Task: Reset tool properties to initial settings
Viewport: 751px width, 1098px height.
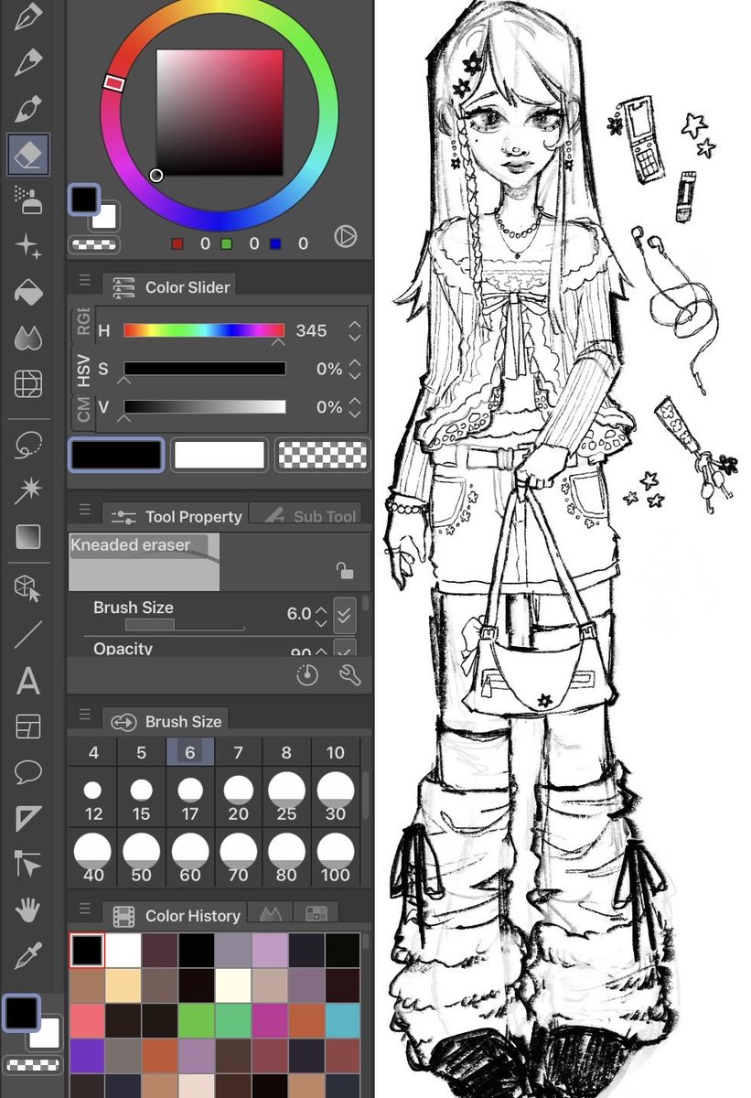Action: [x=307, y=675]
